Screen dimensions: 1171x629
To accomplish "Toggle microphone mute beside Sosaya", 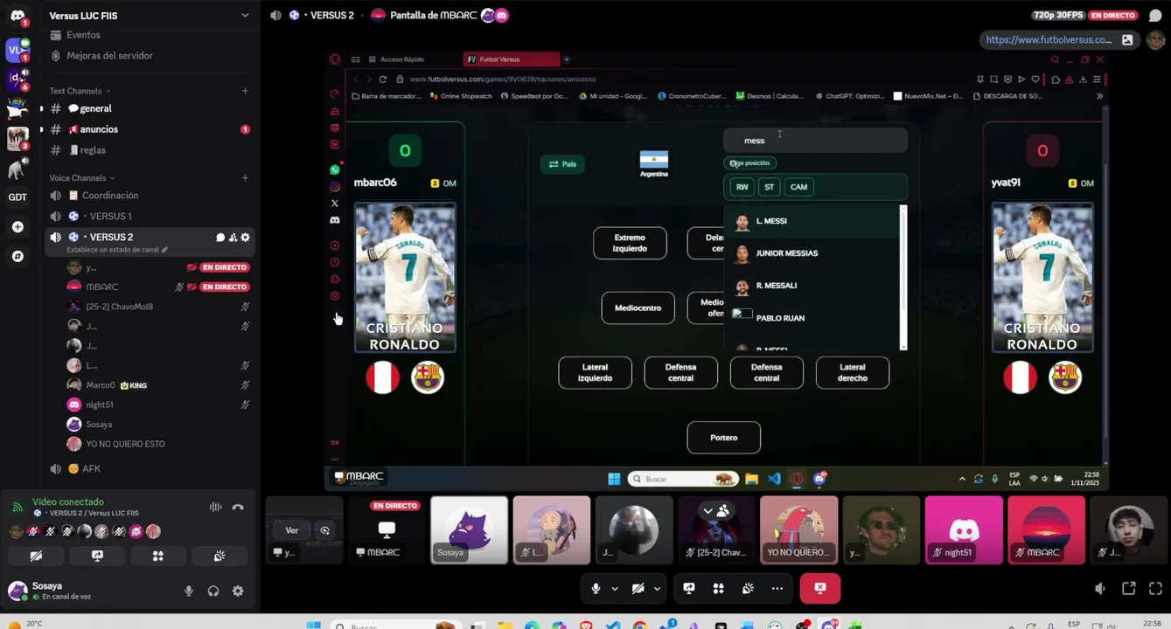I will pyautogui.click(x=188, y=591).
